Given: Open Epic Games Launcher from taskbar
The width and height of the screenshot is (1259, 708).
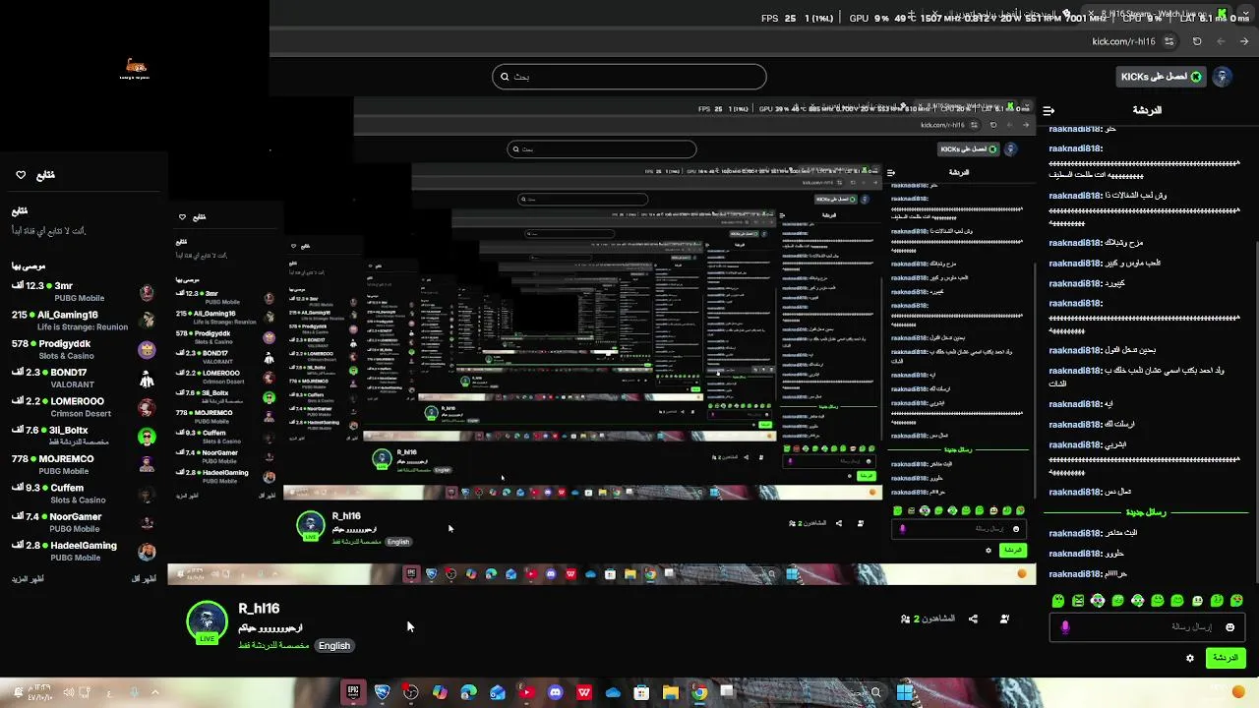Looking at the screenshot, I should 353,692.
